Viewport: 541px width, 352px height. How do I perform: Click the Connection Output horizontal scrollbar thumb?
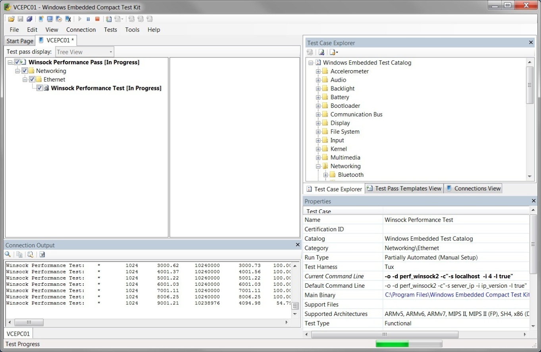[29, 323]
